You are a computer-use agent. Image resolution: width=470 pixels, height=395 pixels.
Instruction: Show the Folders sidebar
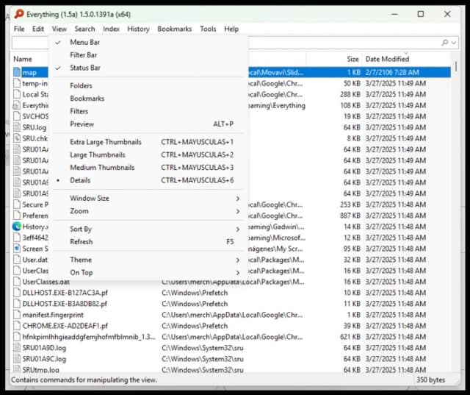148,86
